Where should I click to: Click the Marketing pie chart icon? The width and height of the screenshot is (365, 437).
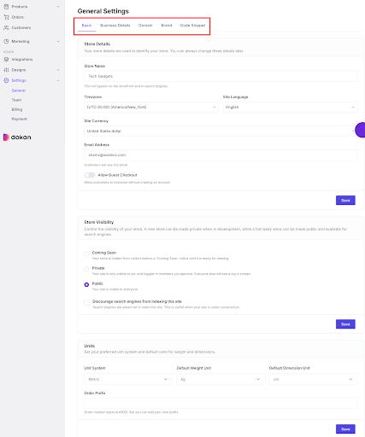pyautogui.click(x=6, y=41)
